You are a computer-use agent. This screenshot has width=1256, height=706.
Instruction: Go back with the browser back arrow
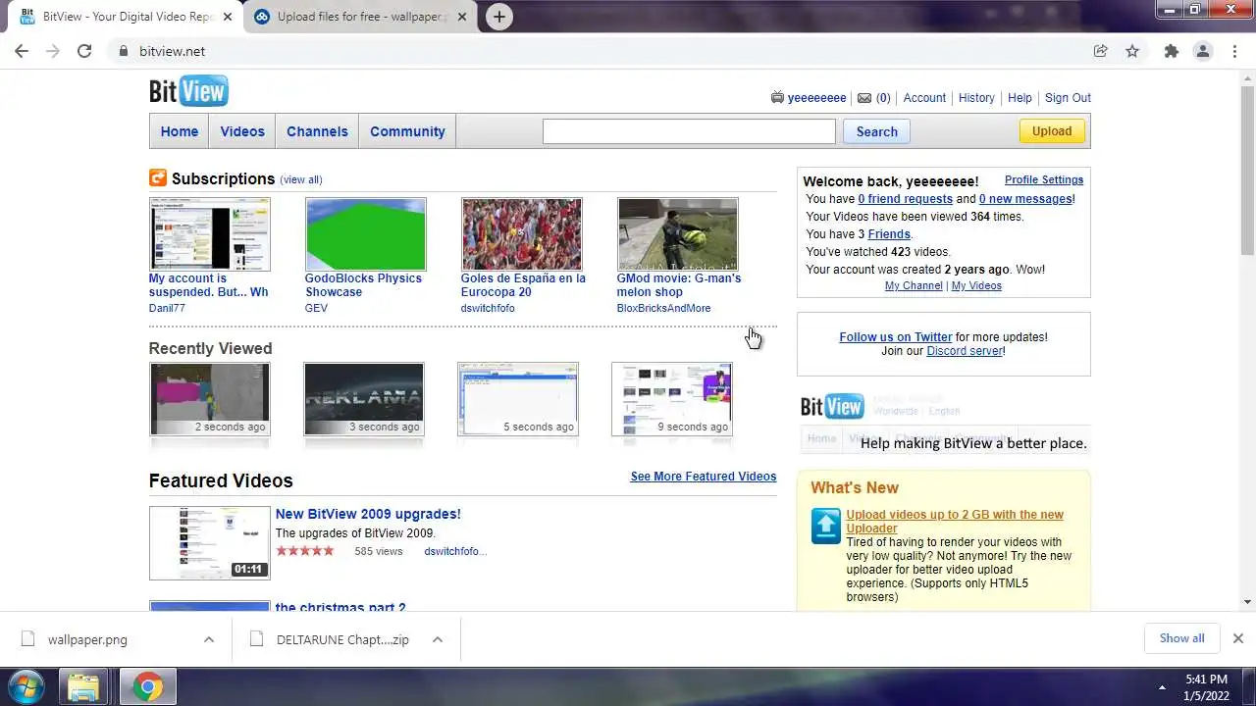click(22, 51)
